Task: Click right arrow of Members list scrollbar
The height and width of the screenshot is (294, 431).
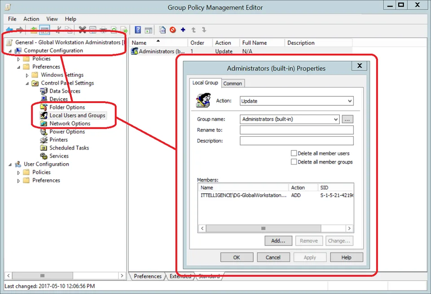Action: pyautogui.click(x=349, y=229)
